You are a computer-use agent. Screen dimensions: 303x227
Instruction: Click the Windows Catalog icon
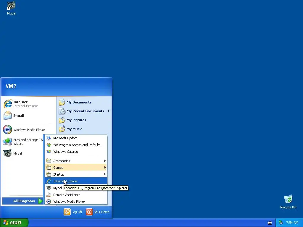49,152
